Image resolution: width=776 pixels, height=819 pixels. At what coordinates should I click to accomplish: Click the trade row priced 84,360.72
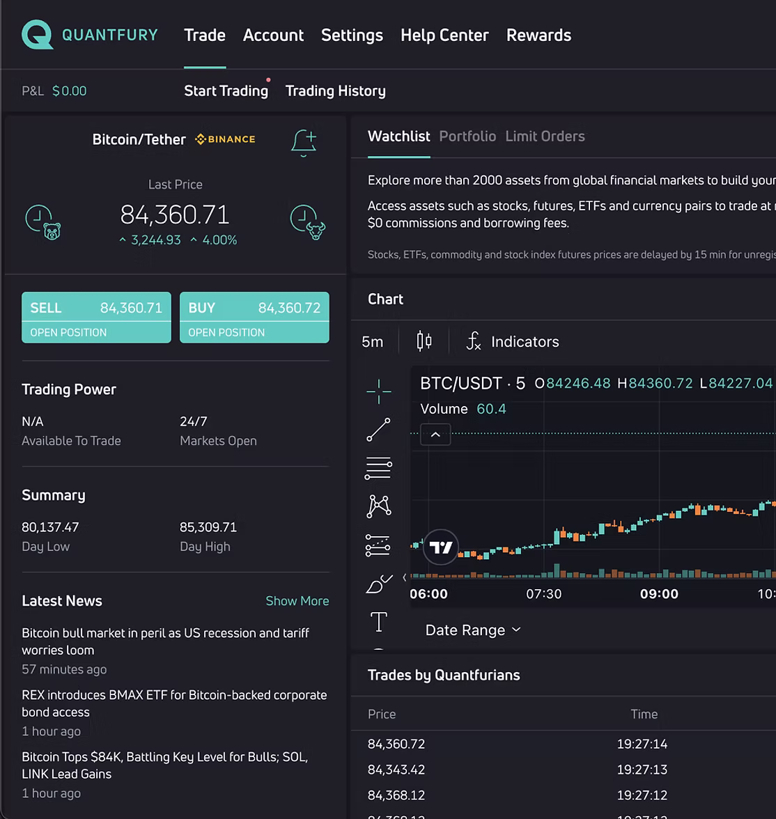pyautogui.click(x=564, y=744)
